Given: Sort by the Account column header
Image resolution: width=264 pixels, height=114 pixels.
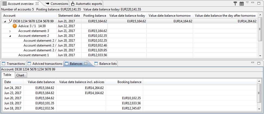Looking at the screenshot, I should pyautogui.click(x=29, y=16).
